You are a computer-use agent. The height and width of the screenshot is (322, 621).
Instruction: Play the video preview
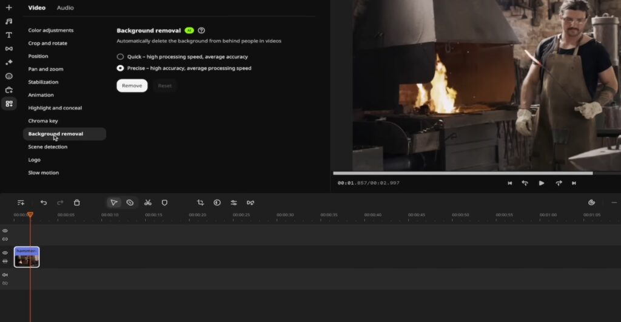542,183
